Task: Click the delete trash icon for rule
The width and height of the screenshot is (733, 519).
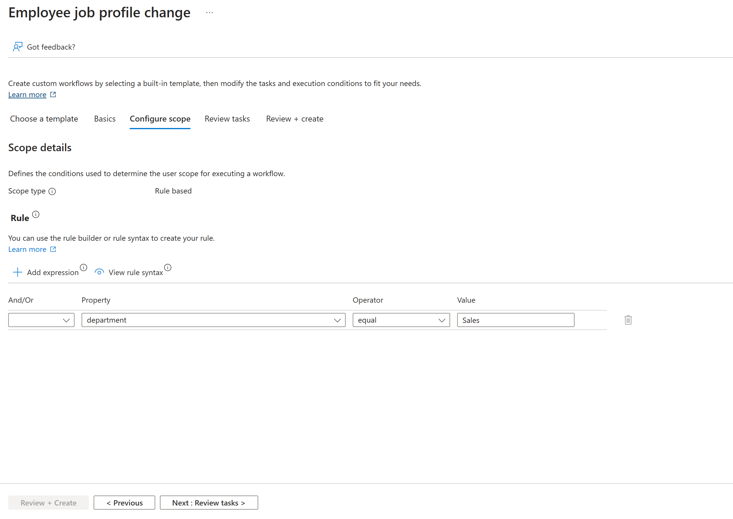Action: pos(627,320)
